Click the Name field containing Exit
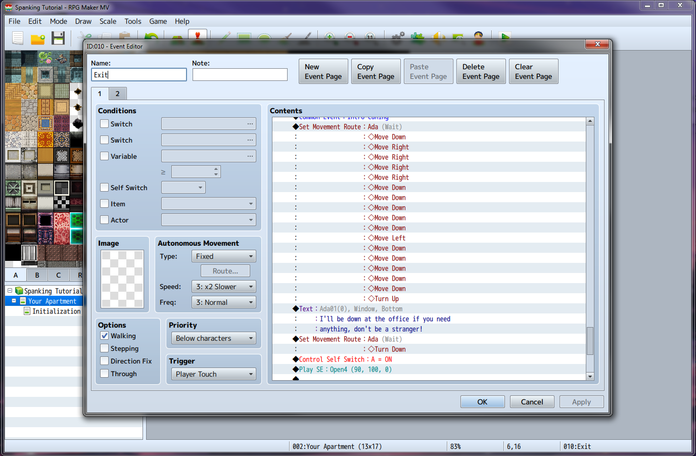The height and width of the screenshot is (456, 696). [x=139, y=75]
